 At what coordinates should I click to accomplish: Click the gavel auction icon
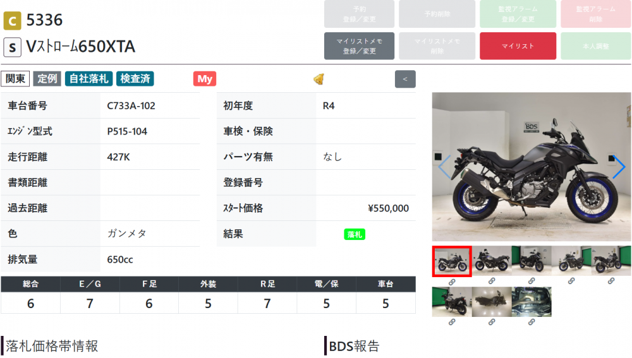click(x=319, y=79)
